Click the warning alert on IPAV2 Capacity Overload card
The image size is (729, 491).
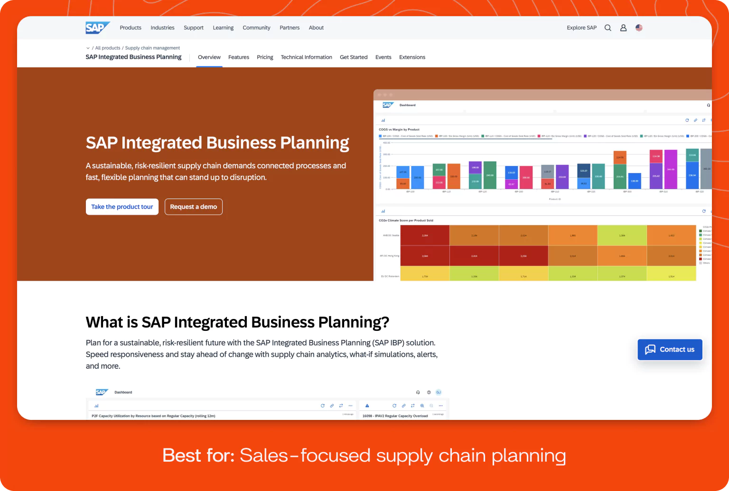coord(367,406)
